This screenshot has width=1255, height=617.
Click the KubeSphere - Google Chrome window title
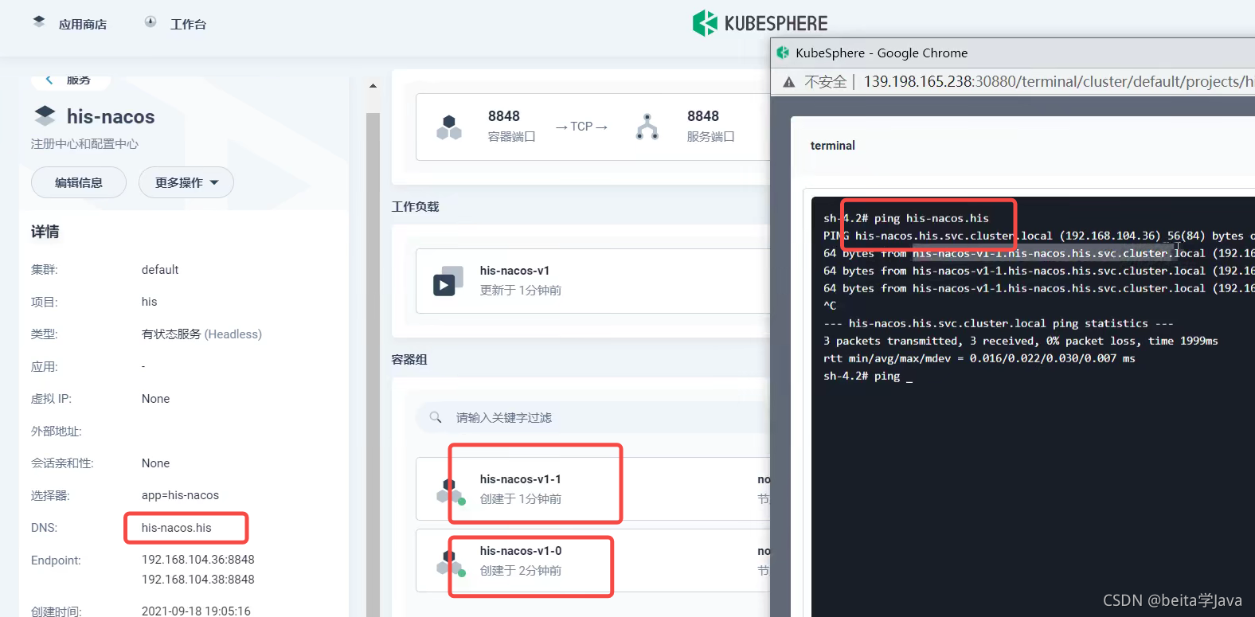click(882, 53)
